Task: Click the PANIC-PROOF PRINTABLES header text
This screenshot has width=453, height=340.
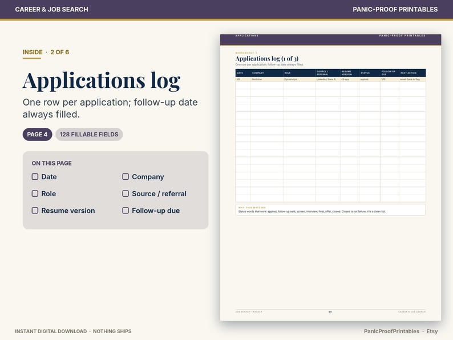Action: [x=395, y=10]
